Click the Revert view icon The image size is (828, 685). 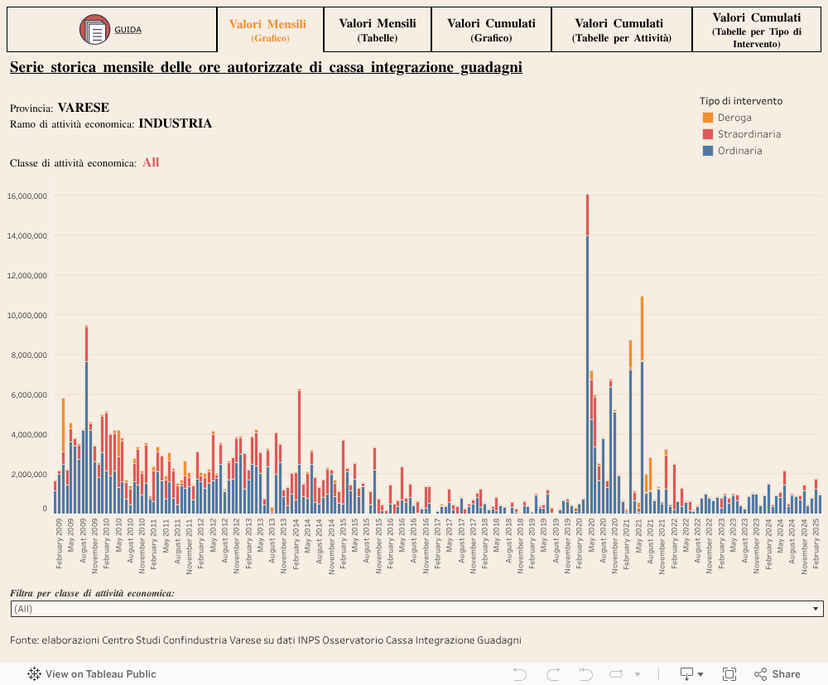coord(585,674)
